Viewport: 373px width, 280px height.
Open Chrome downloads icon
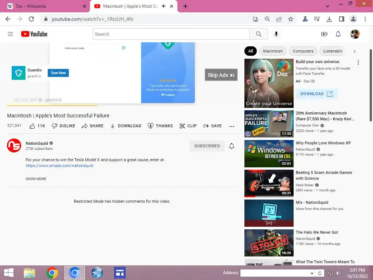pyautogui.click(x=329, y=19)
